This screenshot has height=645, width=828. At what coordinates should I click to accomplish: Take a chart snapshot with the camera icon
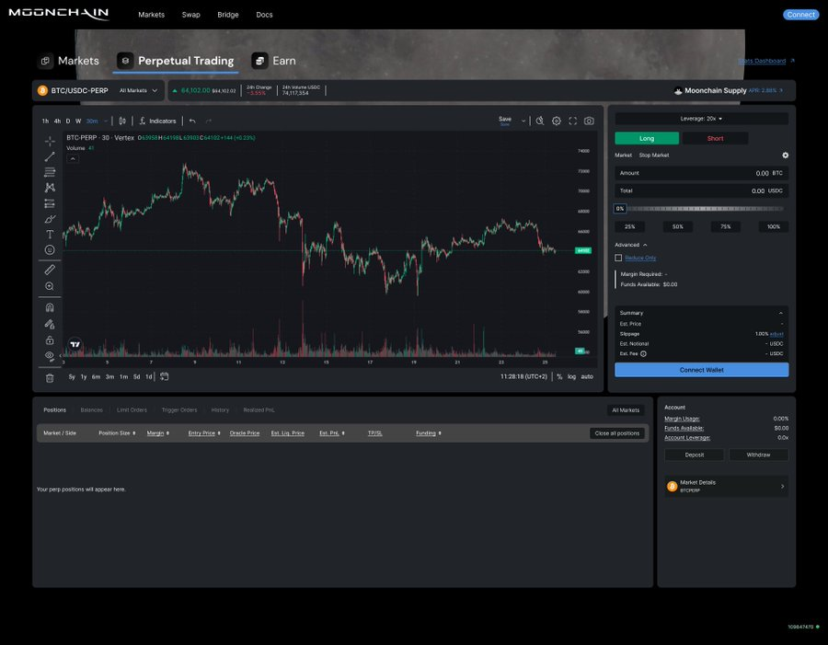click(589, 121)
